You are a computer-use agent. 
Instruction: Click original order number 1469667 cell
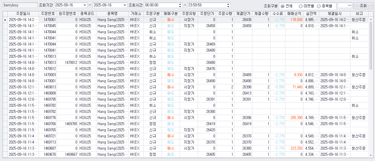tap(67, 154)
